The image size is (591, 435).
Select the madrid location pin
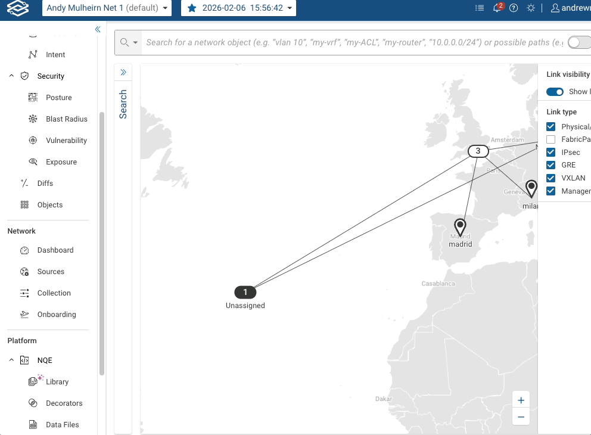pos(460,227)
